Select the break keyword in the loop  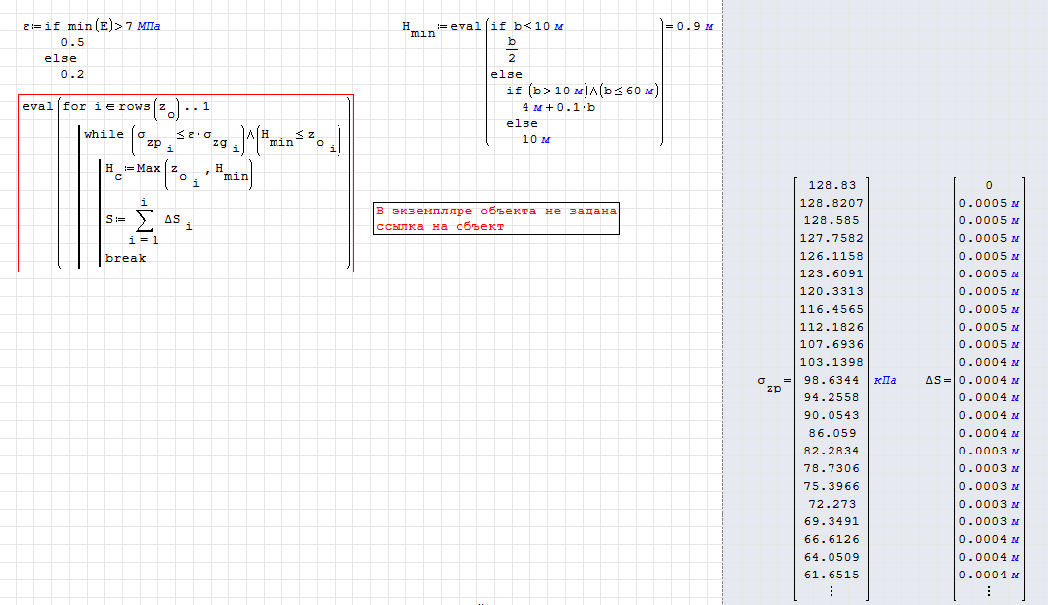(125, 258)
